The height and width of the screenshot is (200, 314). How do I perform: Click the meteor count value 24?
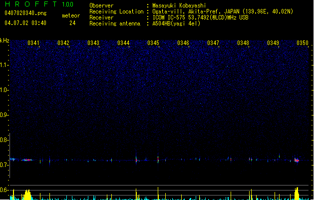[72, 23]
